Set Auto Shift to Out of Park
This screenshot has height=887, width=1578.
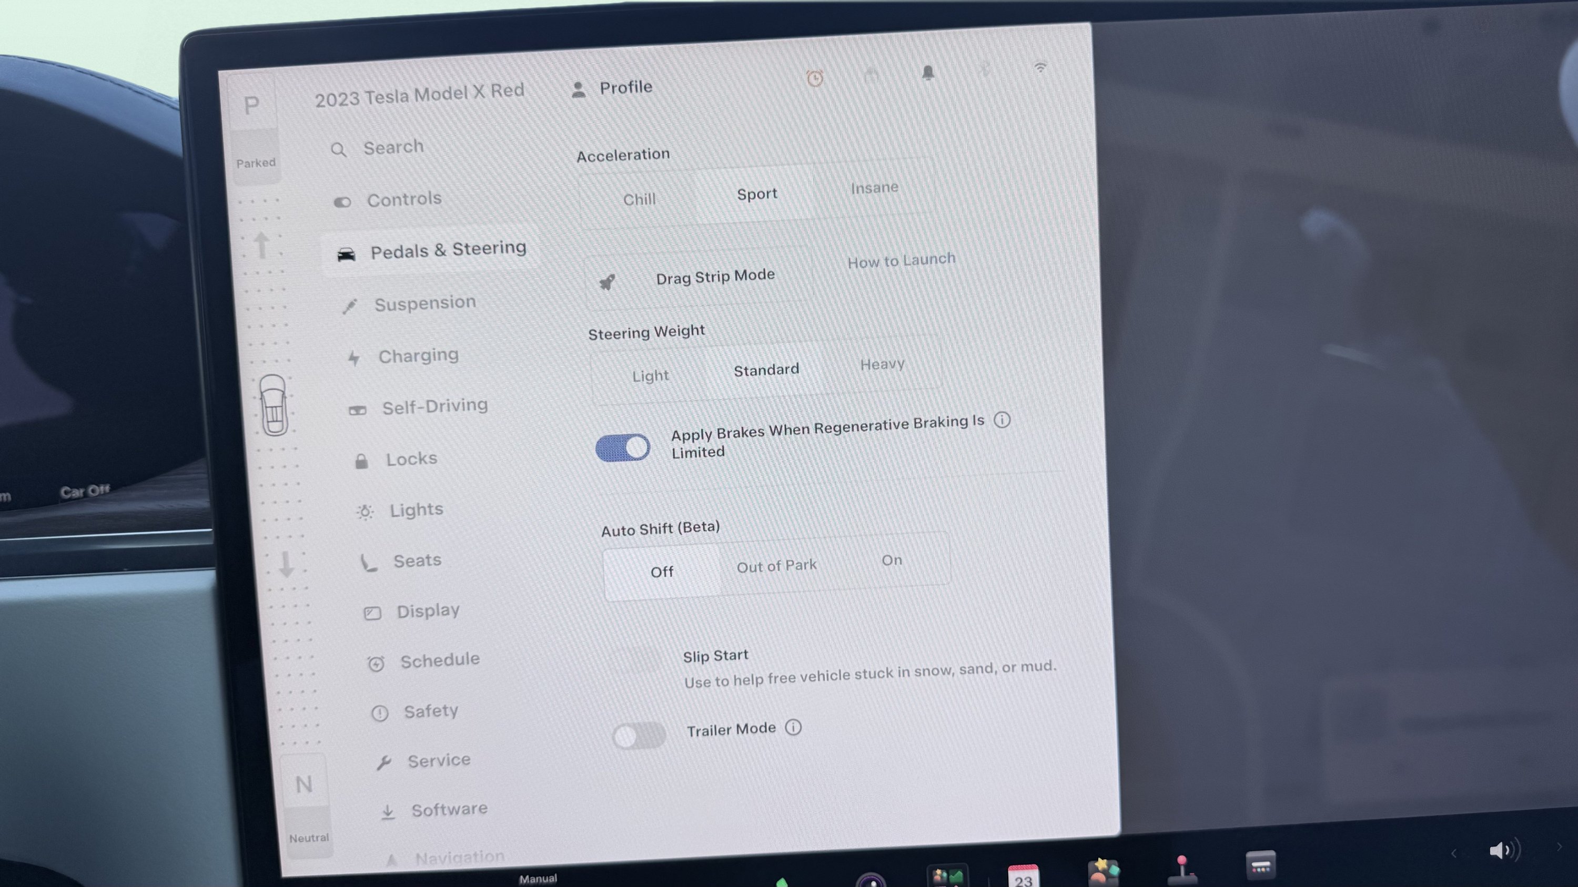(x=776, y=566)
